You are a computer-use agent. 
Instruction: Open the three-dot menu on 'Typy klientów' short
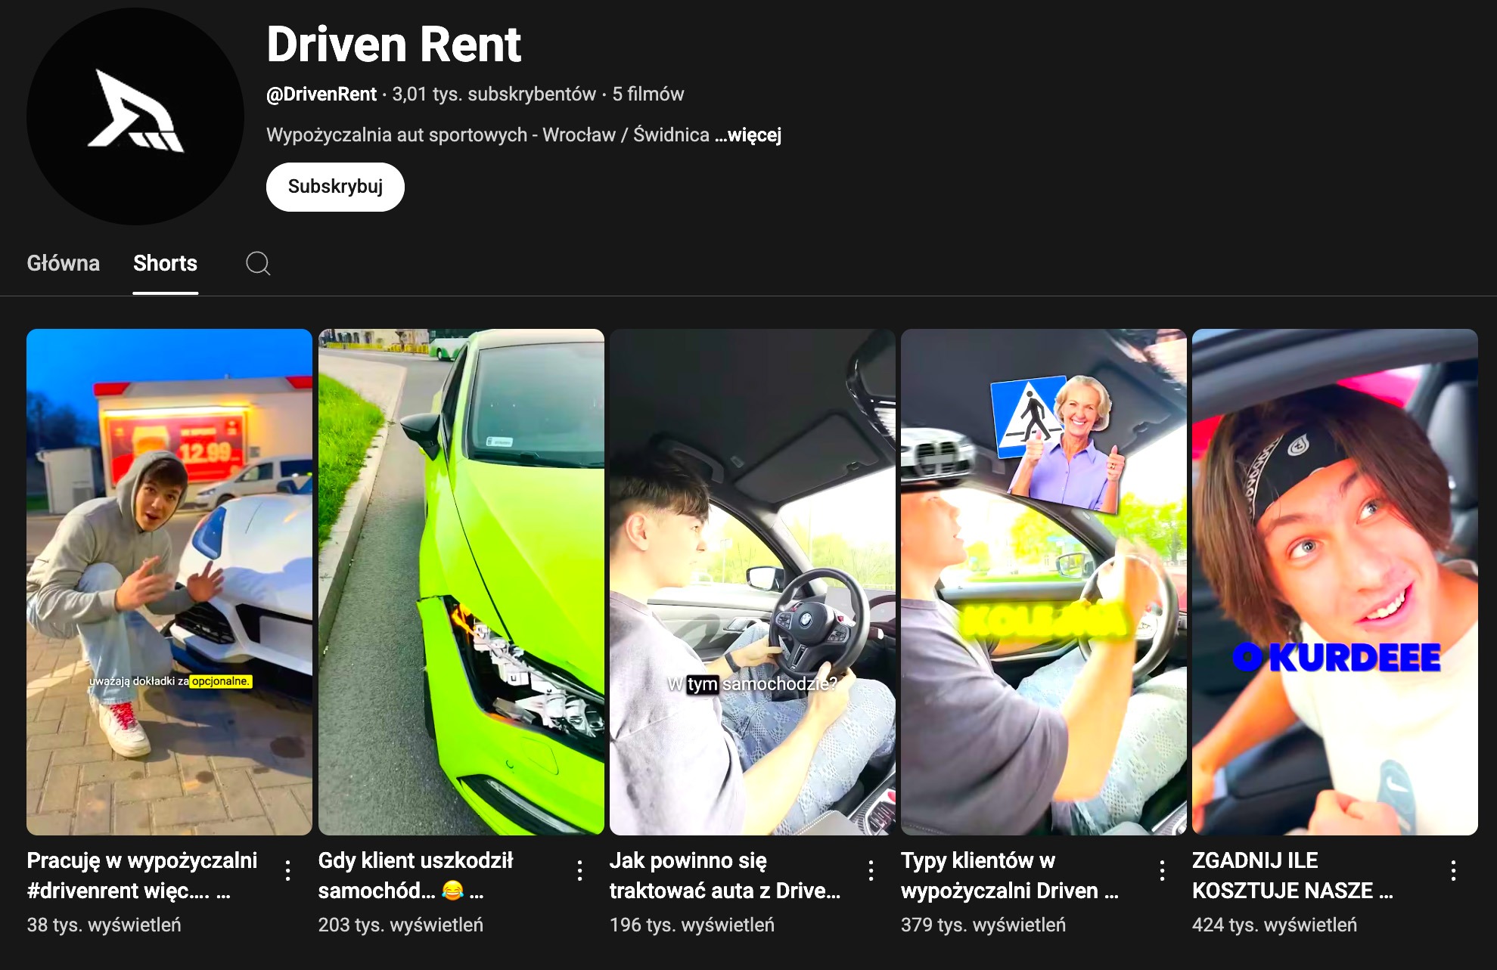(1163, 872)
